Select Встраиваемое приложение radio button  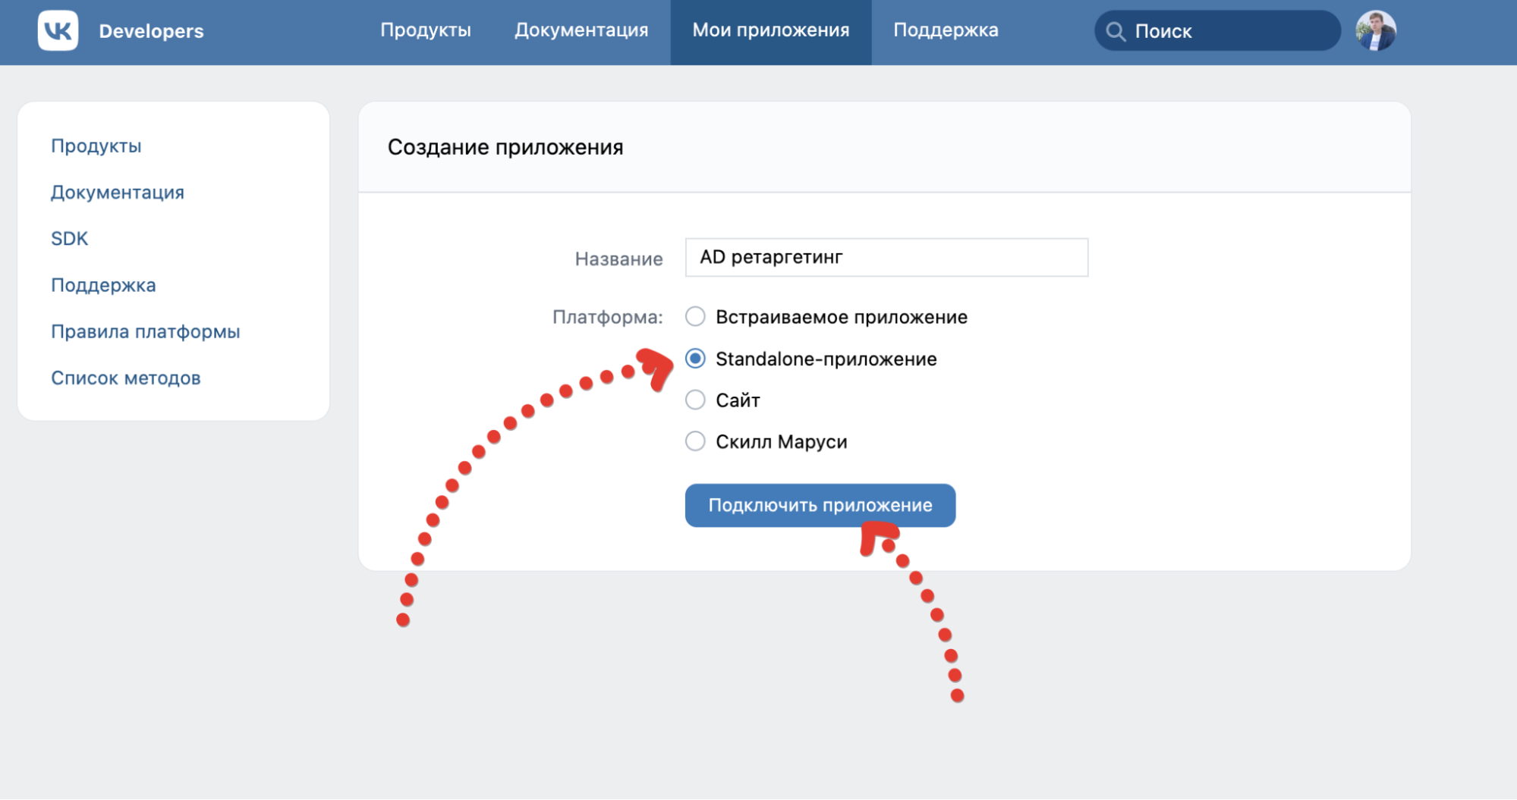coord(695,316)
